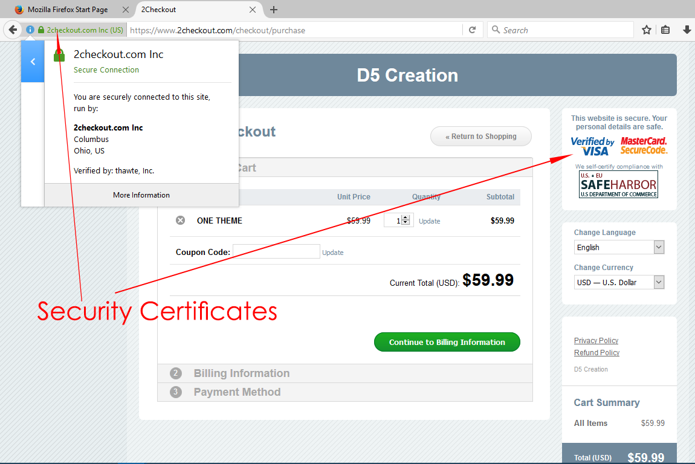695x464 pixels.
Task: Click the step 3 circle icon
Action: [176, 391]
